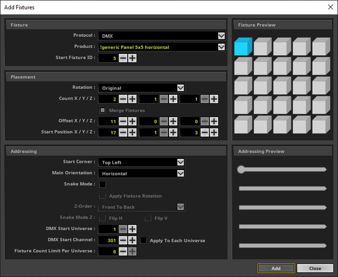Click the Addressing section header
The image size is (338, 277).
[x=116, y=151]
